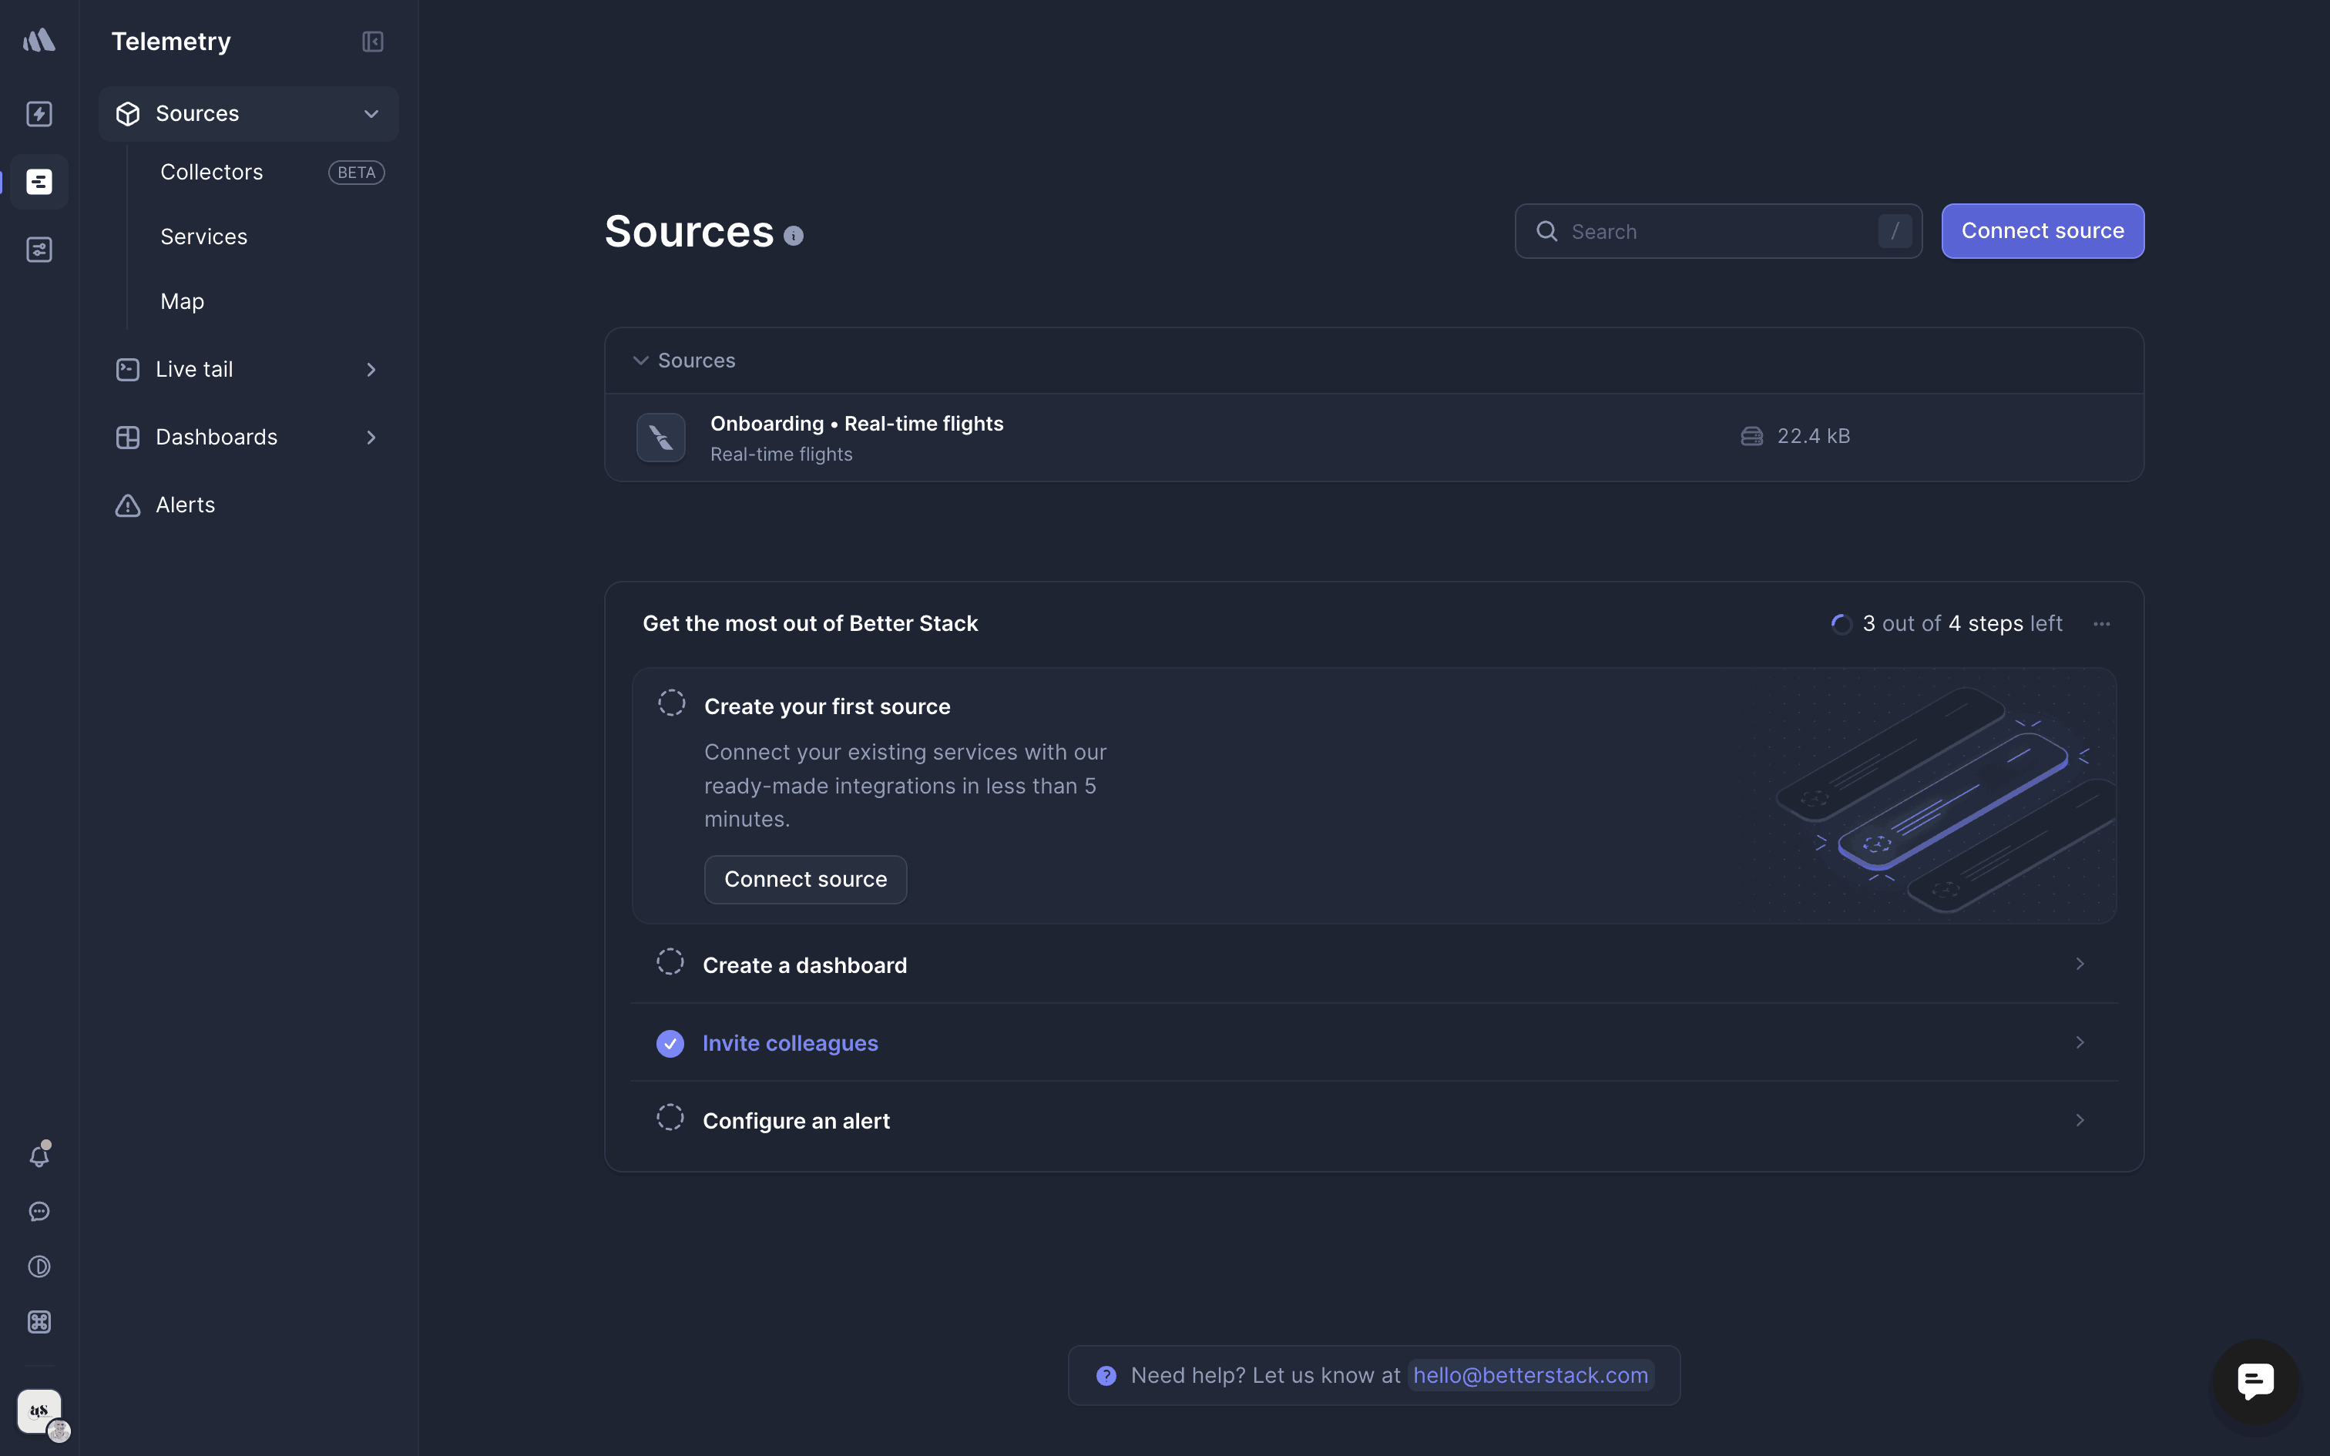Open the Uptime lightning bolt icon
This screenshot has height=1456, width=2330.
click(39, 114)
